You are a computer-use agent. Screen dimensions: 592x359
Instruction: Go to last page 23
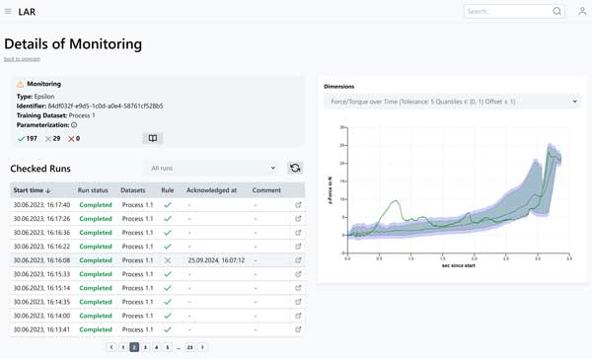(x=189, y=347)
